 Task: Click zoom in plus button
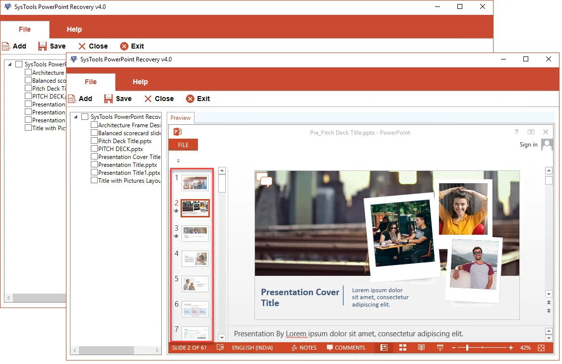coord(511,348)
